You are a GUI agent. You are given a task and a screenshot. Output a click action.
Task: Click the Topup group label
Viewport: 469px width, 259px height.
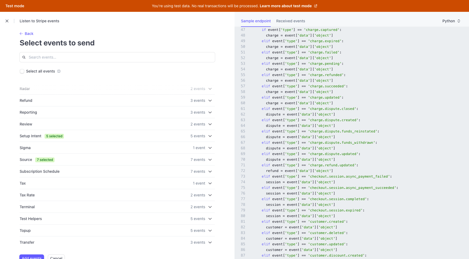point(25,231)
